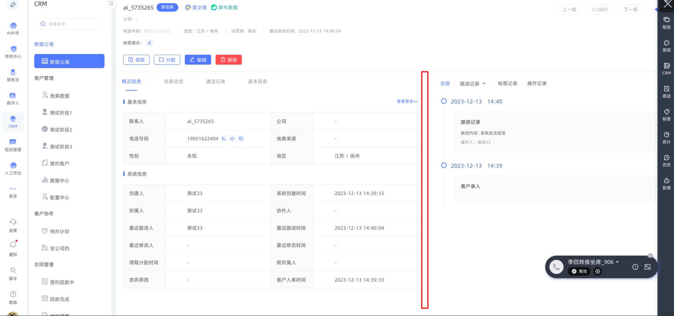674x316 pixels.
Task: Click the phone call icon beside 19851622404
Action: click(x=223, y=139)
